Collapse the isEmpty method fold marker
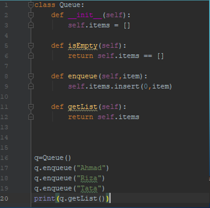The image size is (210, 208). (31, 46)
